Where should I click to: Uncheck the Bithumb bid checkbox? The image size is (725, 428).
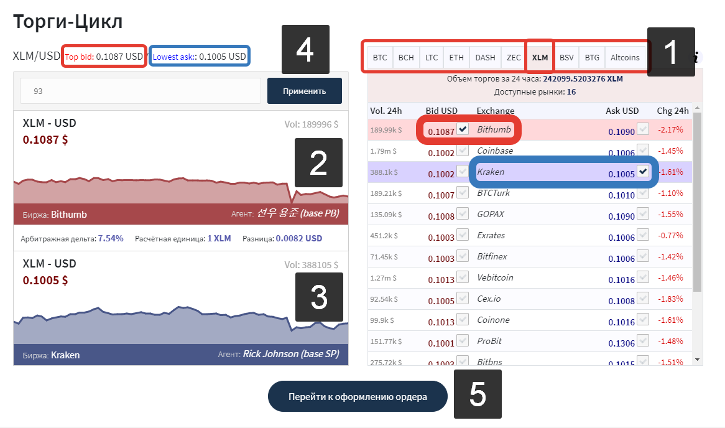pyautogui.click(x=463, y=129)
